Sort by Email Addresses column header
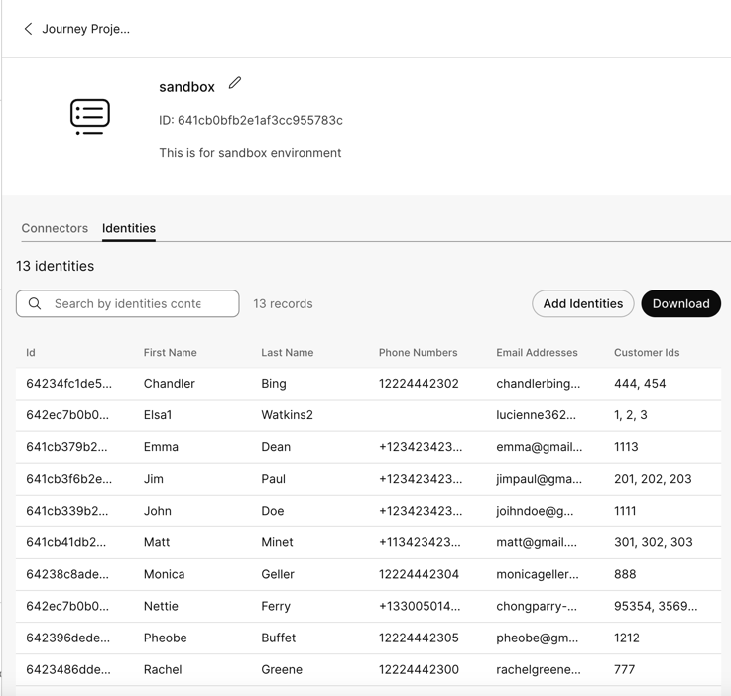The width and height of the screenshot is (731, 696). [537, 353]
